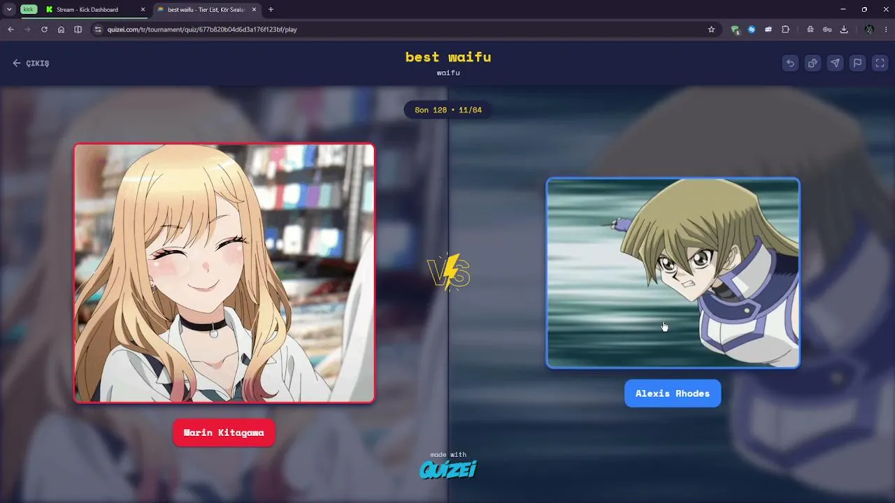Select the best waifu - Tier List tab
Screen dimensions: 895x503
click(206, 10)
